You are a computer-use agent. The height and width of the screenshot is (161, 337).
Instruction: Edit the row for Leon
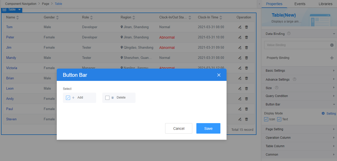tap(240, 89)
